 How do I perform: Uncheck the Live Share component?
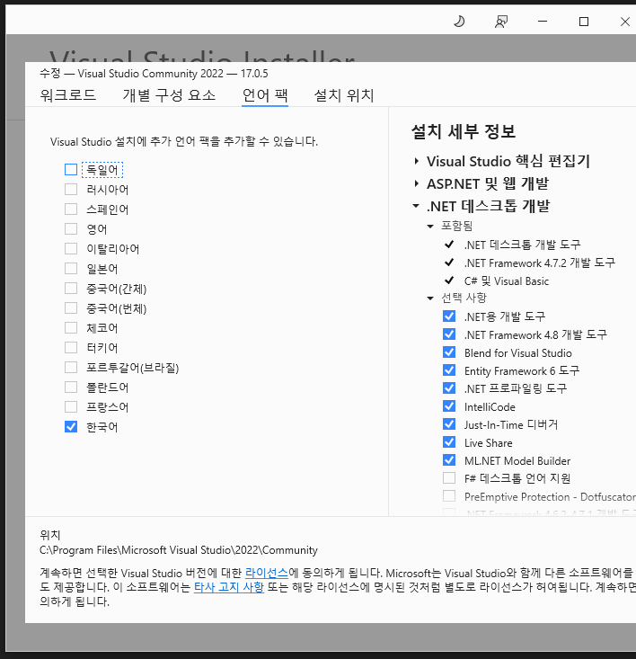(449, 442)
